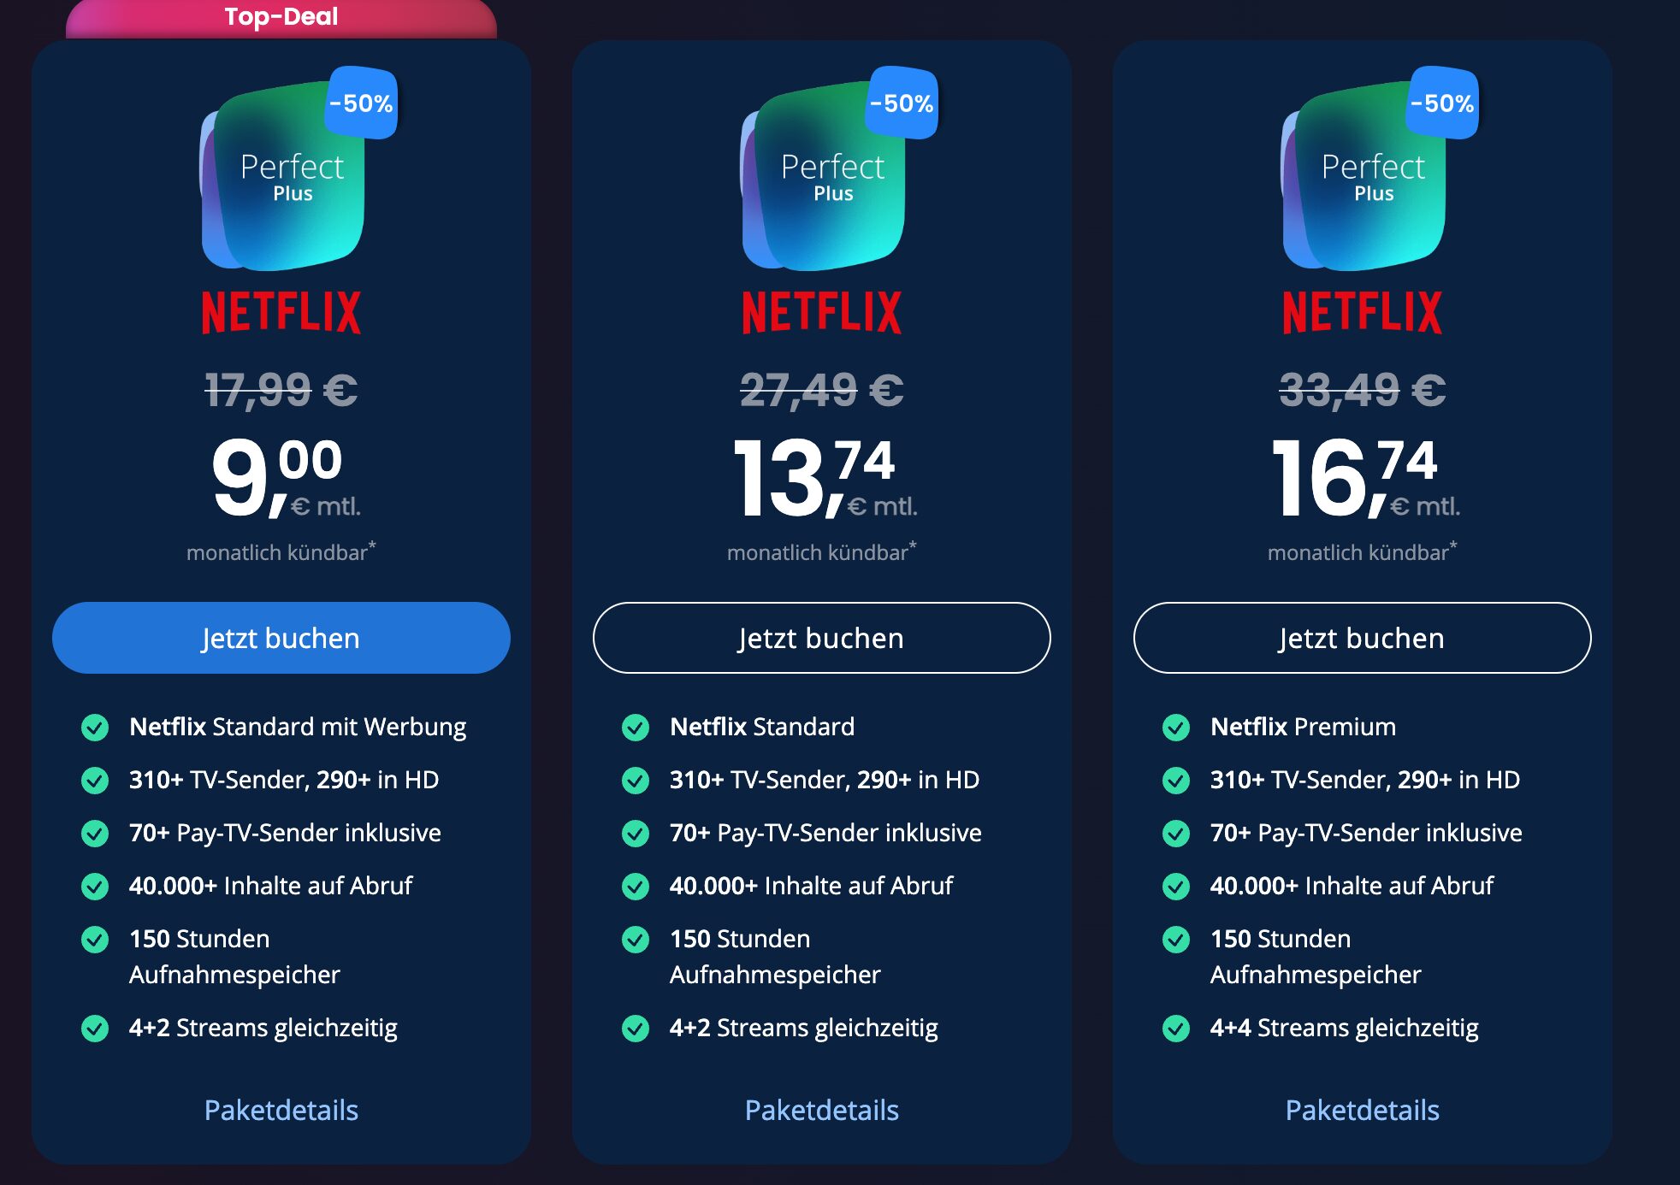The width and height of the screenshot is (1680, 1185).
Task: Click the checkmark beside 4+4 Streams gleichzeitig
Action: [x=1176, y=1028]
